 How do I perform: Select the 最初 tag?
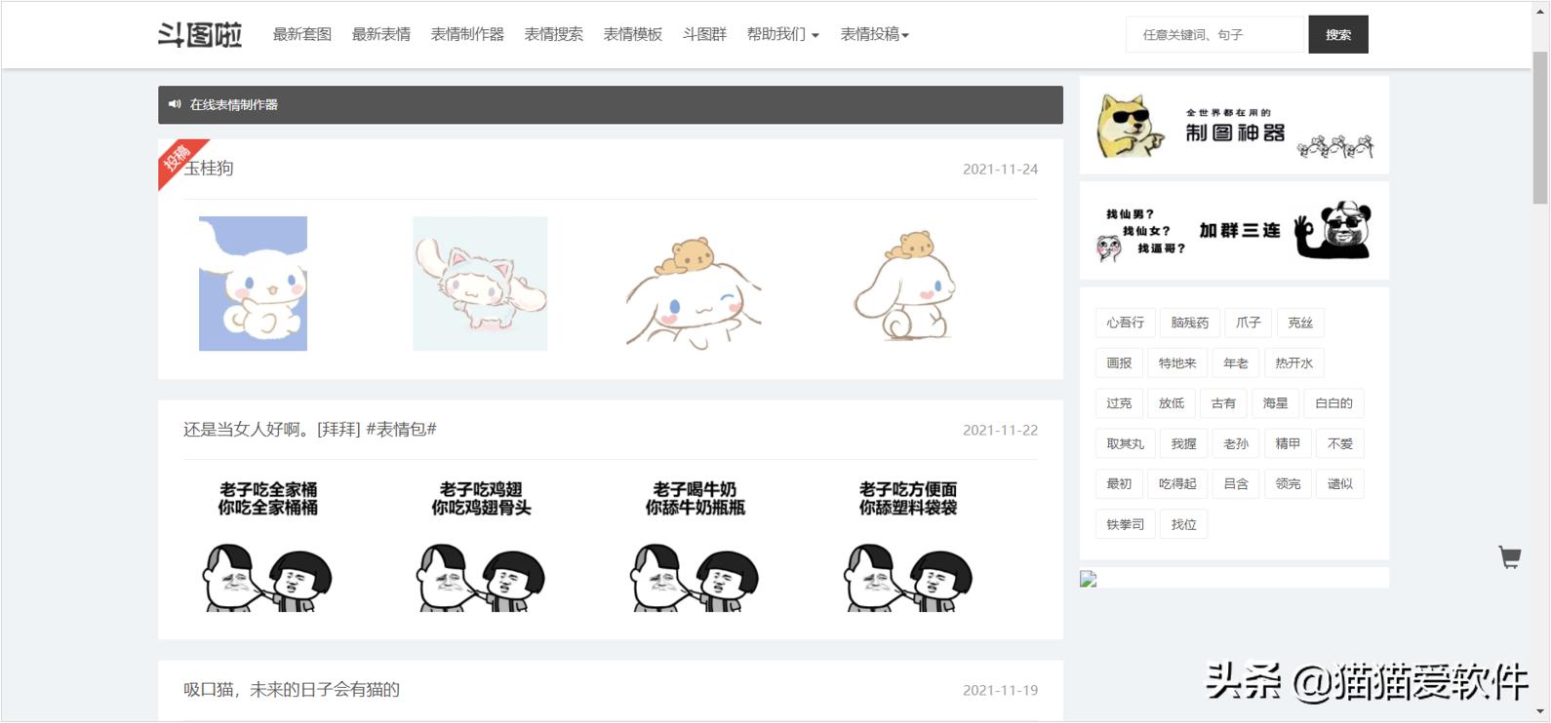[1119, 483]
